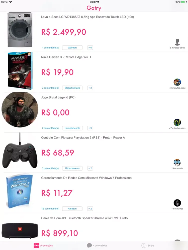The height and width of the screenshot is (250, 188).
Task: Tap the poster avatar on the Ninja Gaiden deal
Action: (x=177, y=82)
